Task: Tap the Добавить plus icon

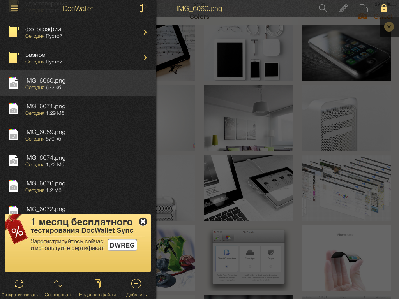Action: [136, 284]
